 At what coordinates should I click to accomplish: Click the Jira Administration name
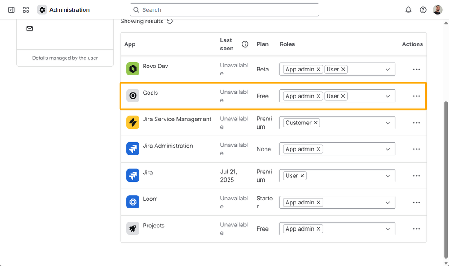167,146
